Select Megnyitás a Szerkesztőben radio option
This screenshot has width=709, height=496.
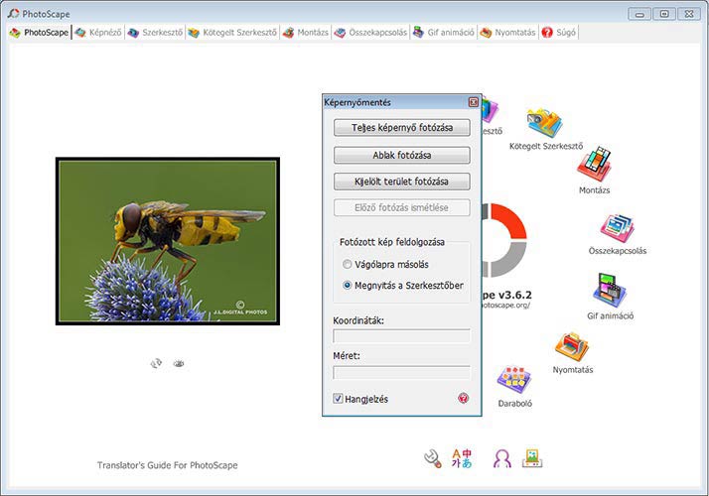(348, 286)
